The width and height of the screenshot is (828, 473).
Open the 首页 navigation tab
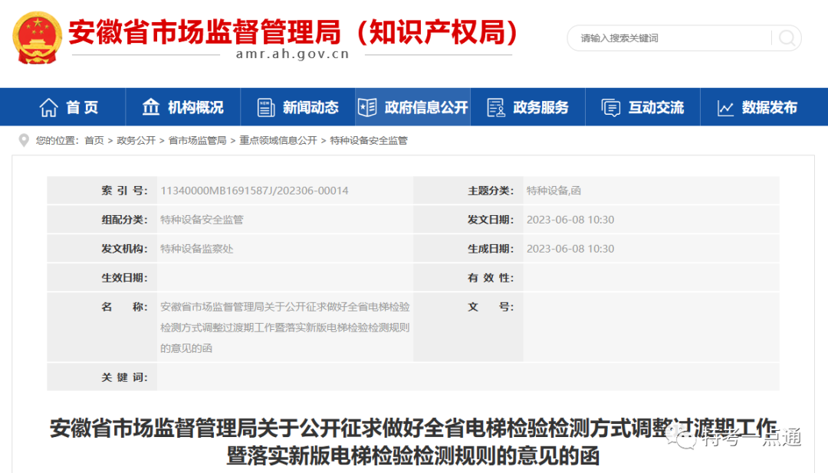69,107
